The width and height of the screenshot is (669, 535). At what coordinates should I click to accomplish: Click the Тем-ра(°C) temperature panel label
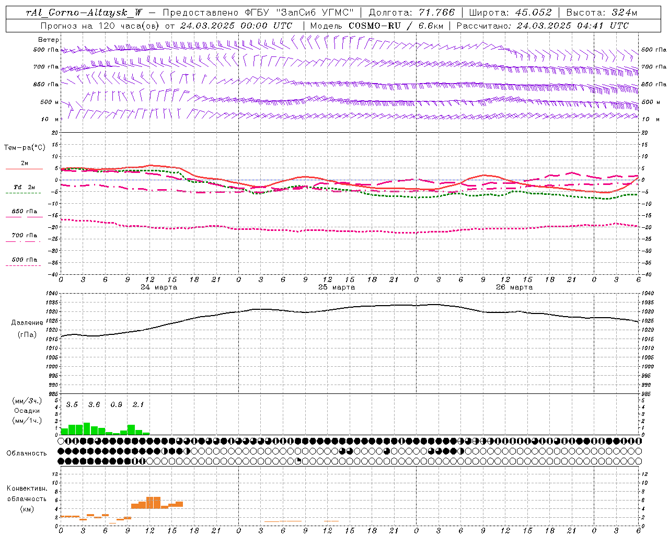25,147
